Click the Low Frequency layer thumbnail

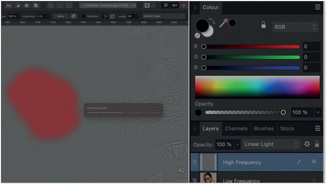(209, 179)
